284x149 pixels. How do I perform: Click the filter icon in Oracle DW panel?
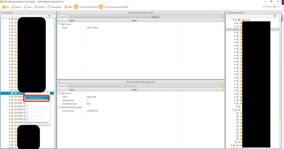pos(49,16)
